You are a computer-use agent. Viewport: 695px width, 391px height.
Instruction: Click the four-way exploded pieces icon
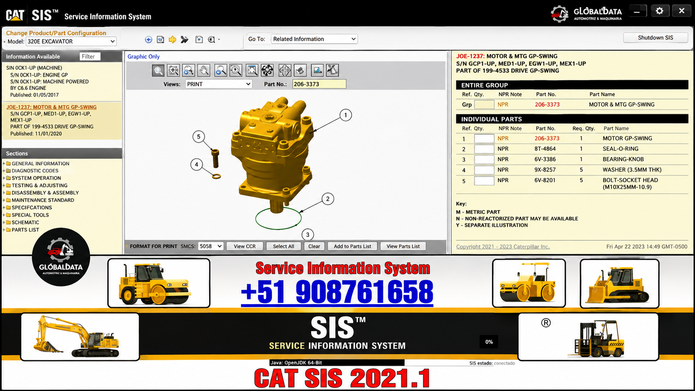(x=267, y=71)
